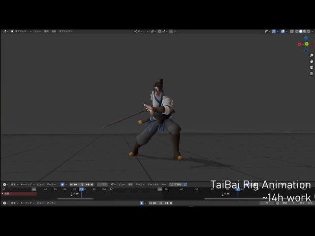Click the blue Z axis on navigation gizmo

(x=306, y=38)
